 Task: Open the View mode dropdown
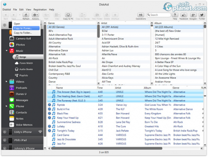click(x=57, y=15)
